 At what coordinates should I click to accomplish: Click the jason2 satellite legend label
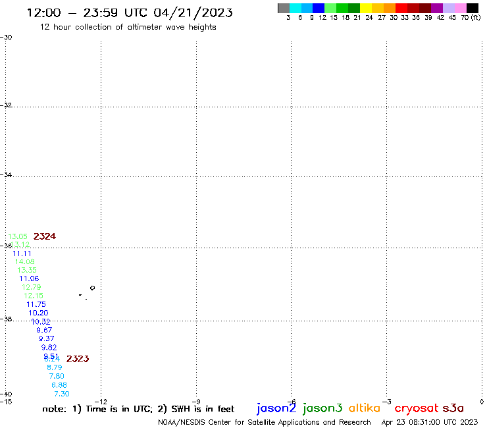point(276,408)
